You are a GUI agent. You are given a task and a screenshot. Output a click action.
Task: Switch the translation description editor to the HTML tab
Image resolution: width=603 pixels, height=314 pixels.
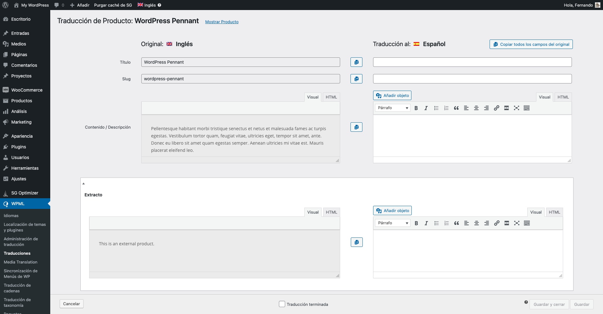coord(563,97)
